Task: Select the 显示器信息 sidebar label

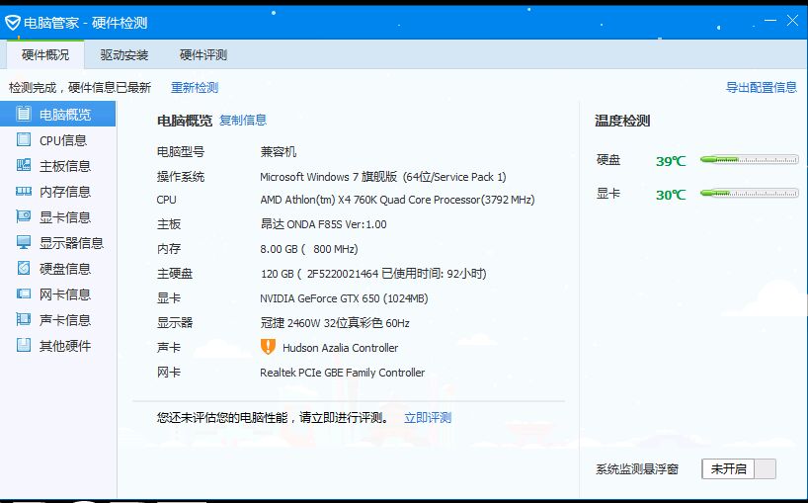Action: [72, 243]
